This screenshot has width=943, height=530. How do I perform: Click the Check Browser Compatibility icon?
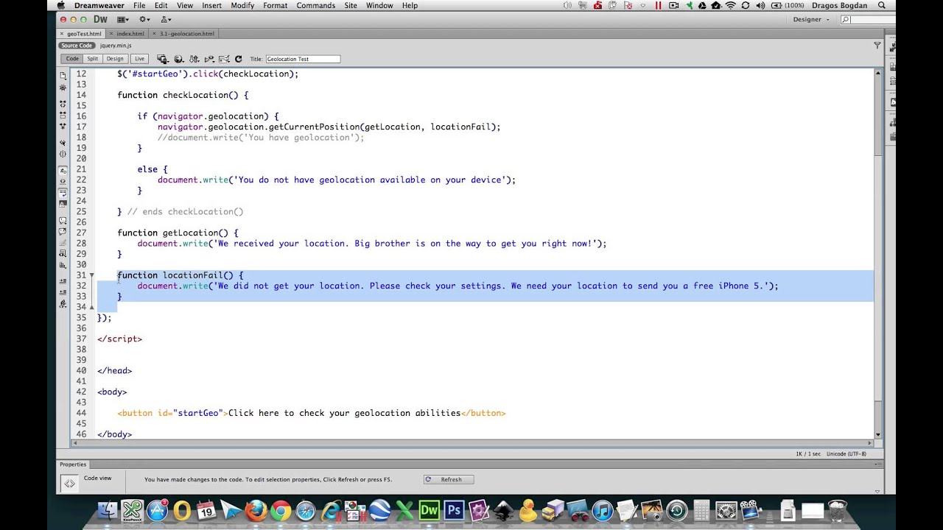tap(224, 59)
